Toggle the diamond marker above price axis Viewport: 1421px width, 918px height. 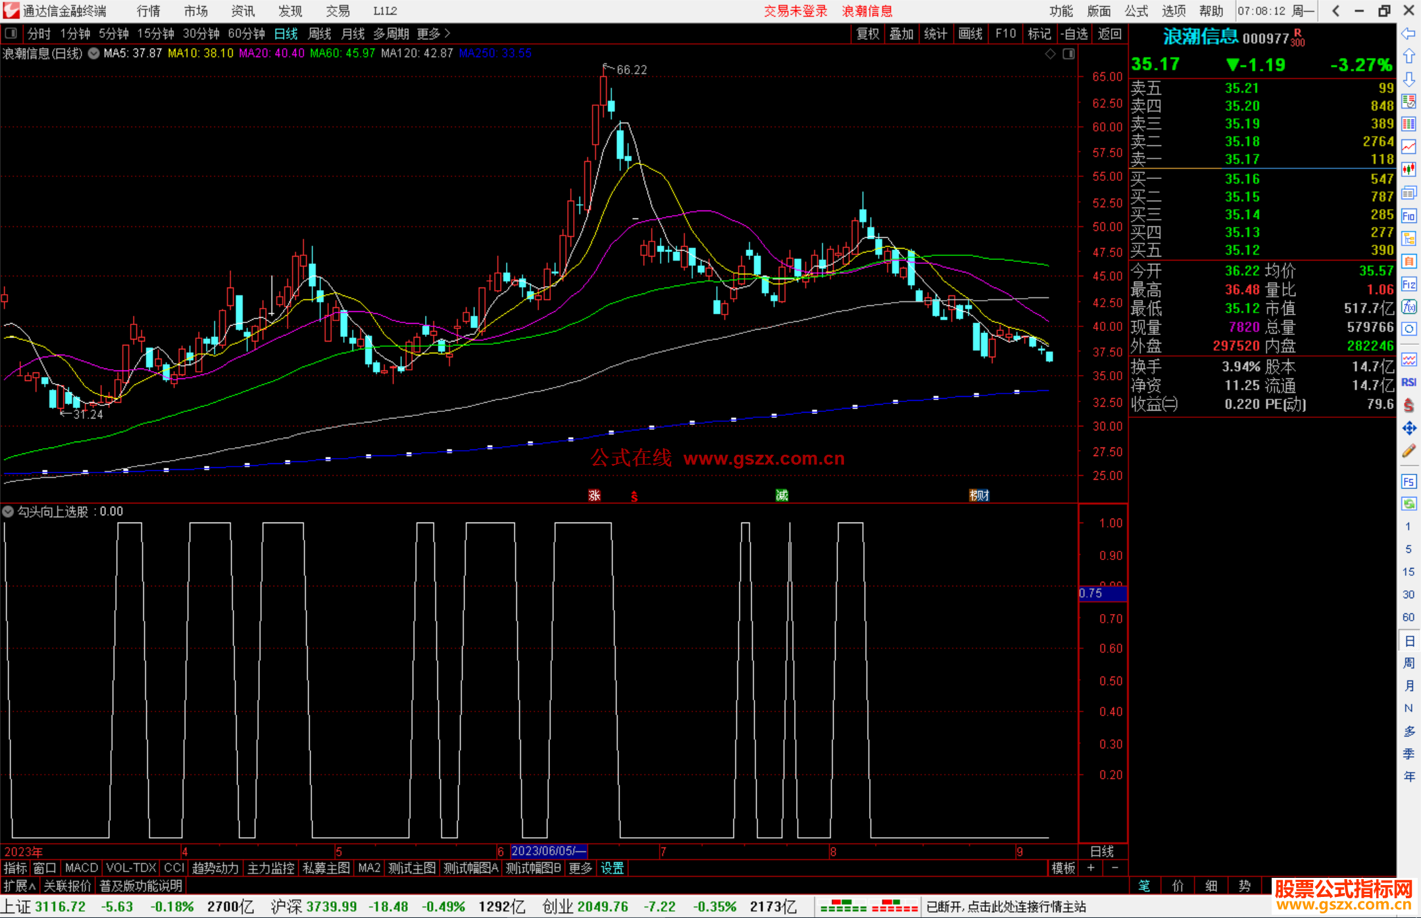1051,54
